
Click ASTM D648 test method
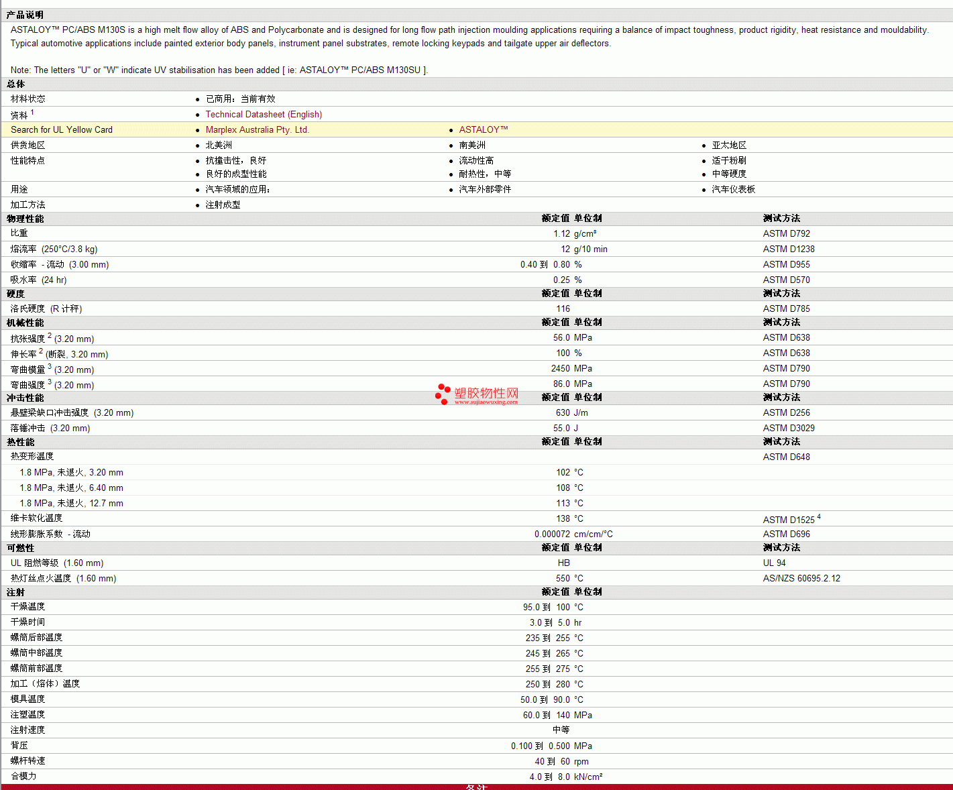click(787, 457)
